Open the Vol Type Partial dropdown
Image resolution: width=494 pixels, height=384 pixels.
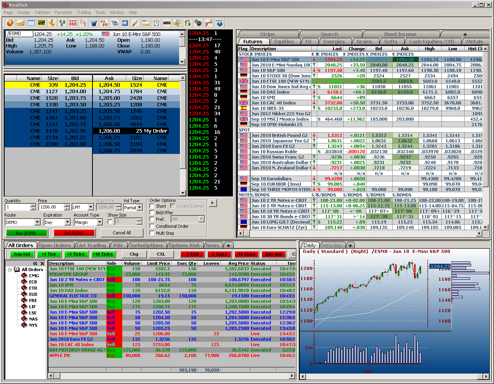click(140, 208)
